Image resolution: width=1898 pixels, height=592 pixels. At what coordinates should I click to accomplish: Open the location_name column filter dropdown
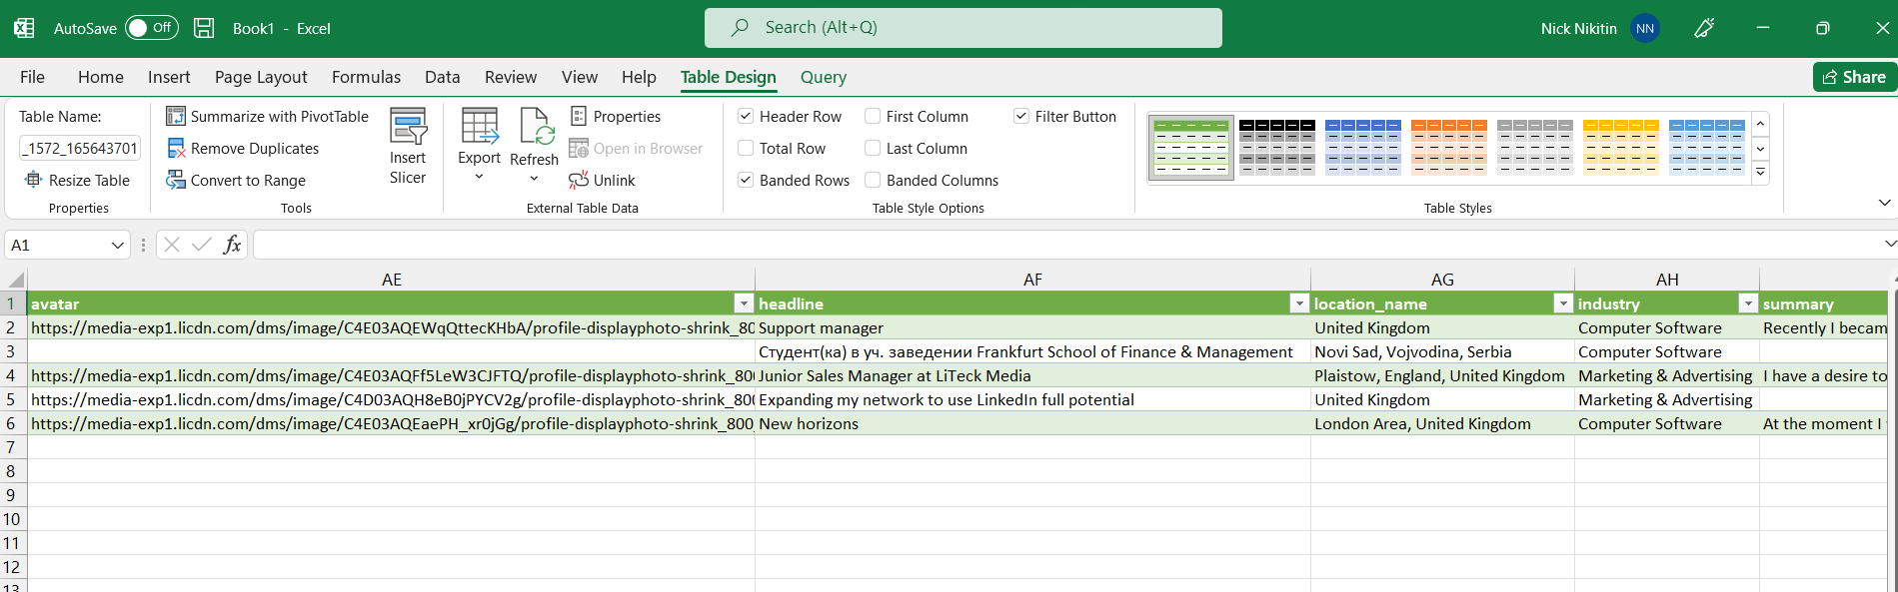pyautogui.click(x=1563, y=303)
